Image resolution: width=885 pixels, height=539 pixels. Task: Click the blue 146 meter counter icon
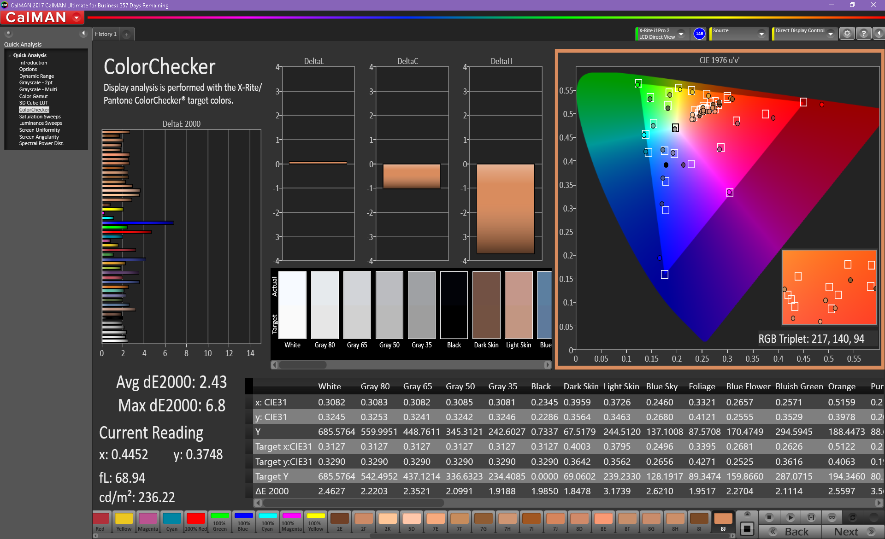coord(699,34)
